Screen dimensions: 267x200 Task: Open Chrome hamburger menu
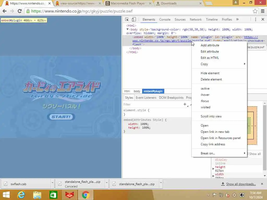coord(263,11)
